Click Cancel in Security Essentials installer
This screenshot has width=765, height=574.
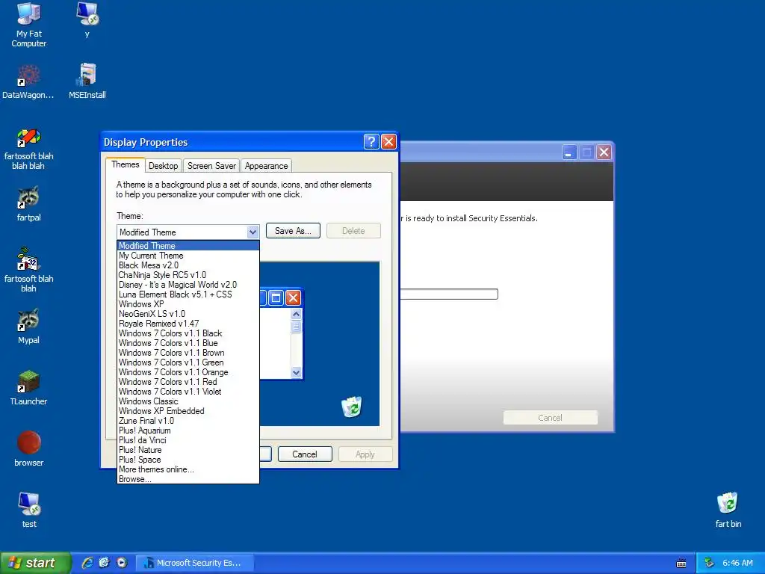click(x=550, y=418)
